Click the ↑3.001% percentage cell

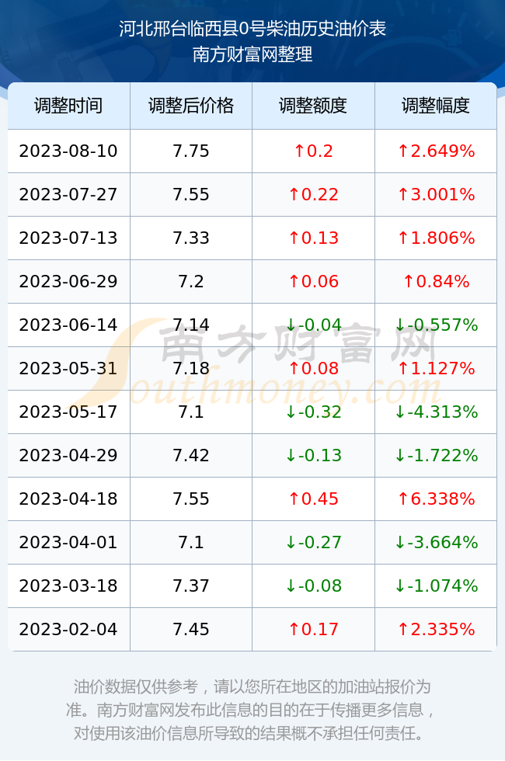pos(436,195)
